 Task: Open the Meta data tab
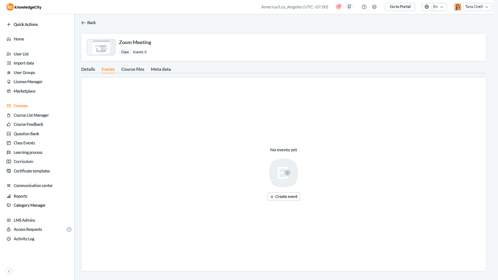point(161,69)
